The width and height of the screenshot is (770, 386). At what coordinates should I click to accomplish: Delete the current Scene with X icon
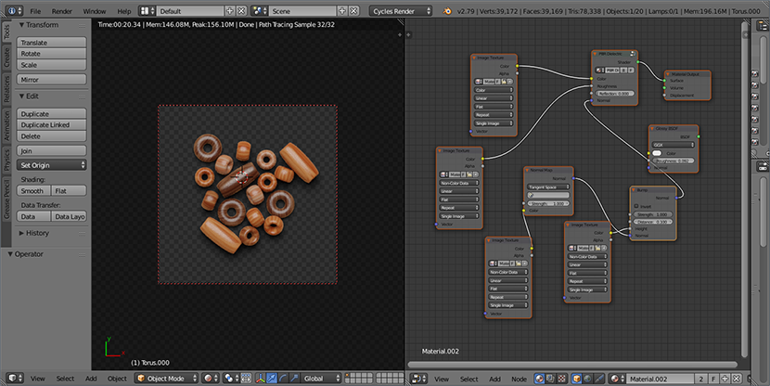pyautogui.click(x=354, y=10)
